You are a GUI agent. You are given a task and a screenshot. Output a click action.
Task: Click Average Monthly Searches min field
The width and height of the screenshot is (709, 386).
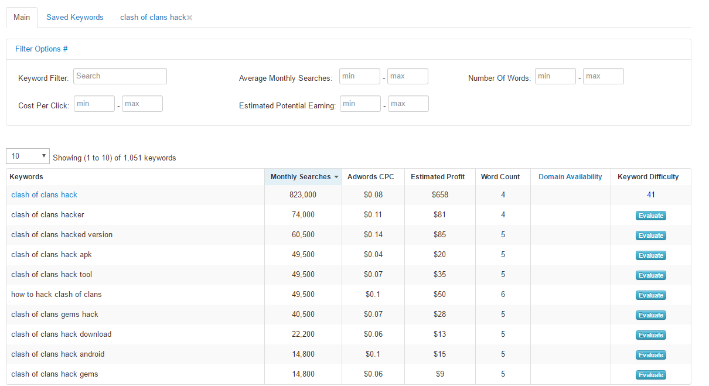pos(360,76)
